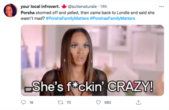Viewport: 169px width, 110px height.
Task: Open the 14h timestamp permalink
Action: pyautogui.click(x=104, y=7)
